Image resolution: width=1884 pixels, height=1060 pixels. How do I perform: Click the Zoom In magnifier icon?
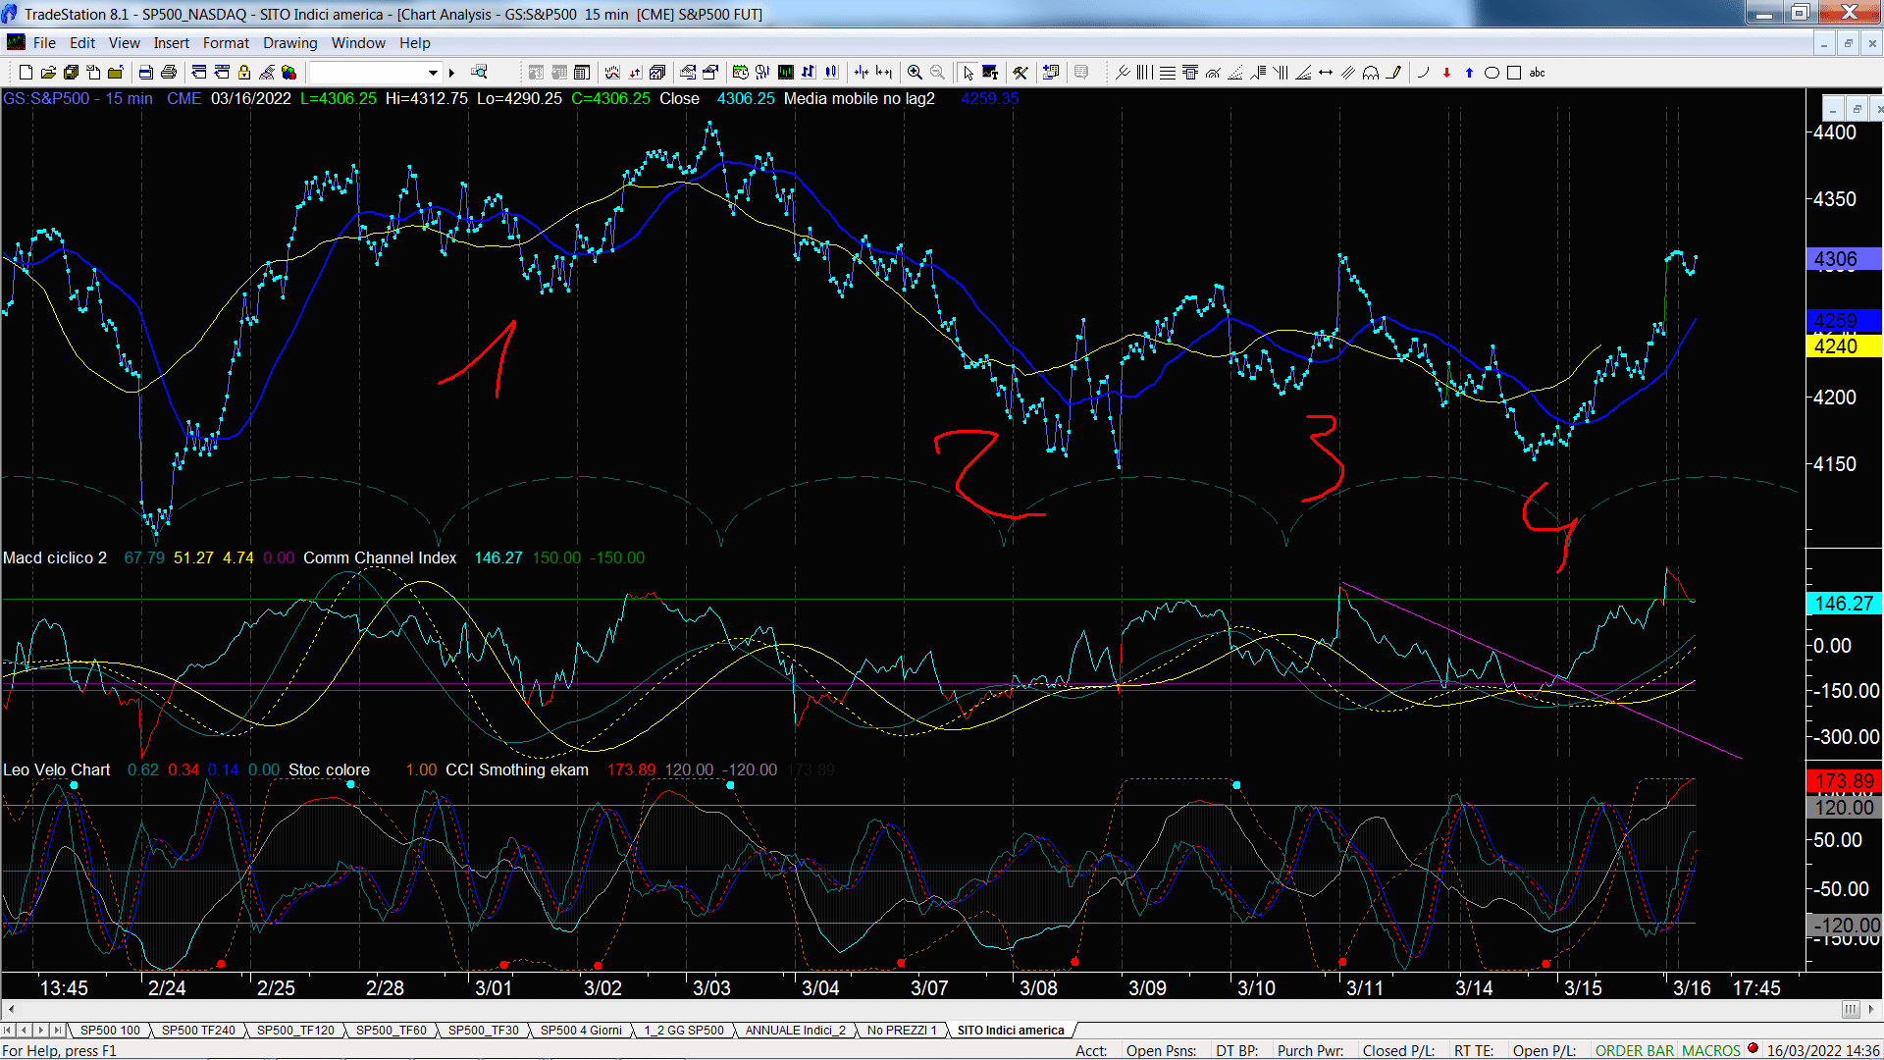click(915, 73)
